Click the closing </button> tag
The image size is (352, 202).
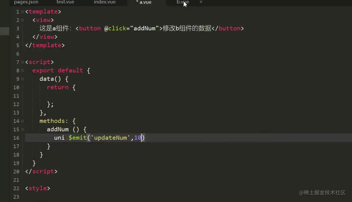point(228,28)
